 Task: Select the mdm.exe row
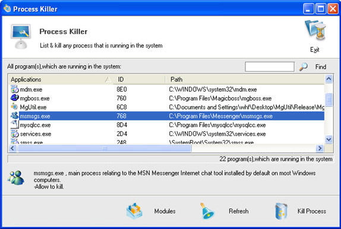[x=166, y=90]
